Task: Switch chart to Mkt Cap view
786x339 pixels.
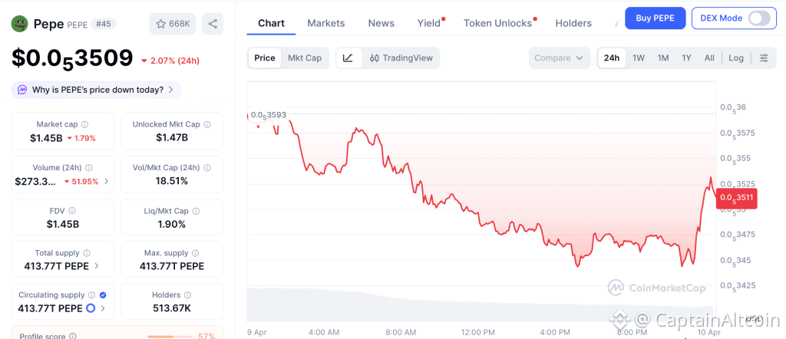Action: click(305, 58)
